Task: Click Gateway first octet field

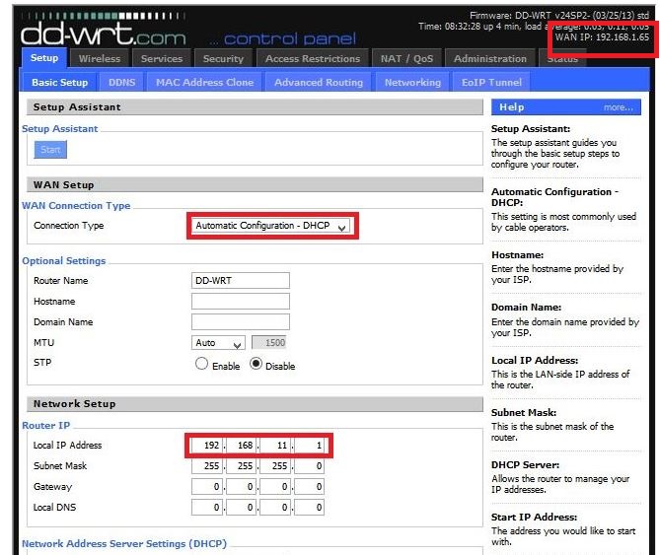Action: [207, 486]
